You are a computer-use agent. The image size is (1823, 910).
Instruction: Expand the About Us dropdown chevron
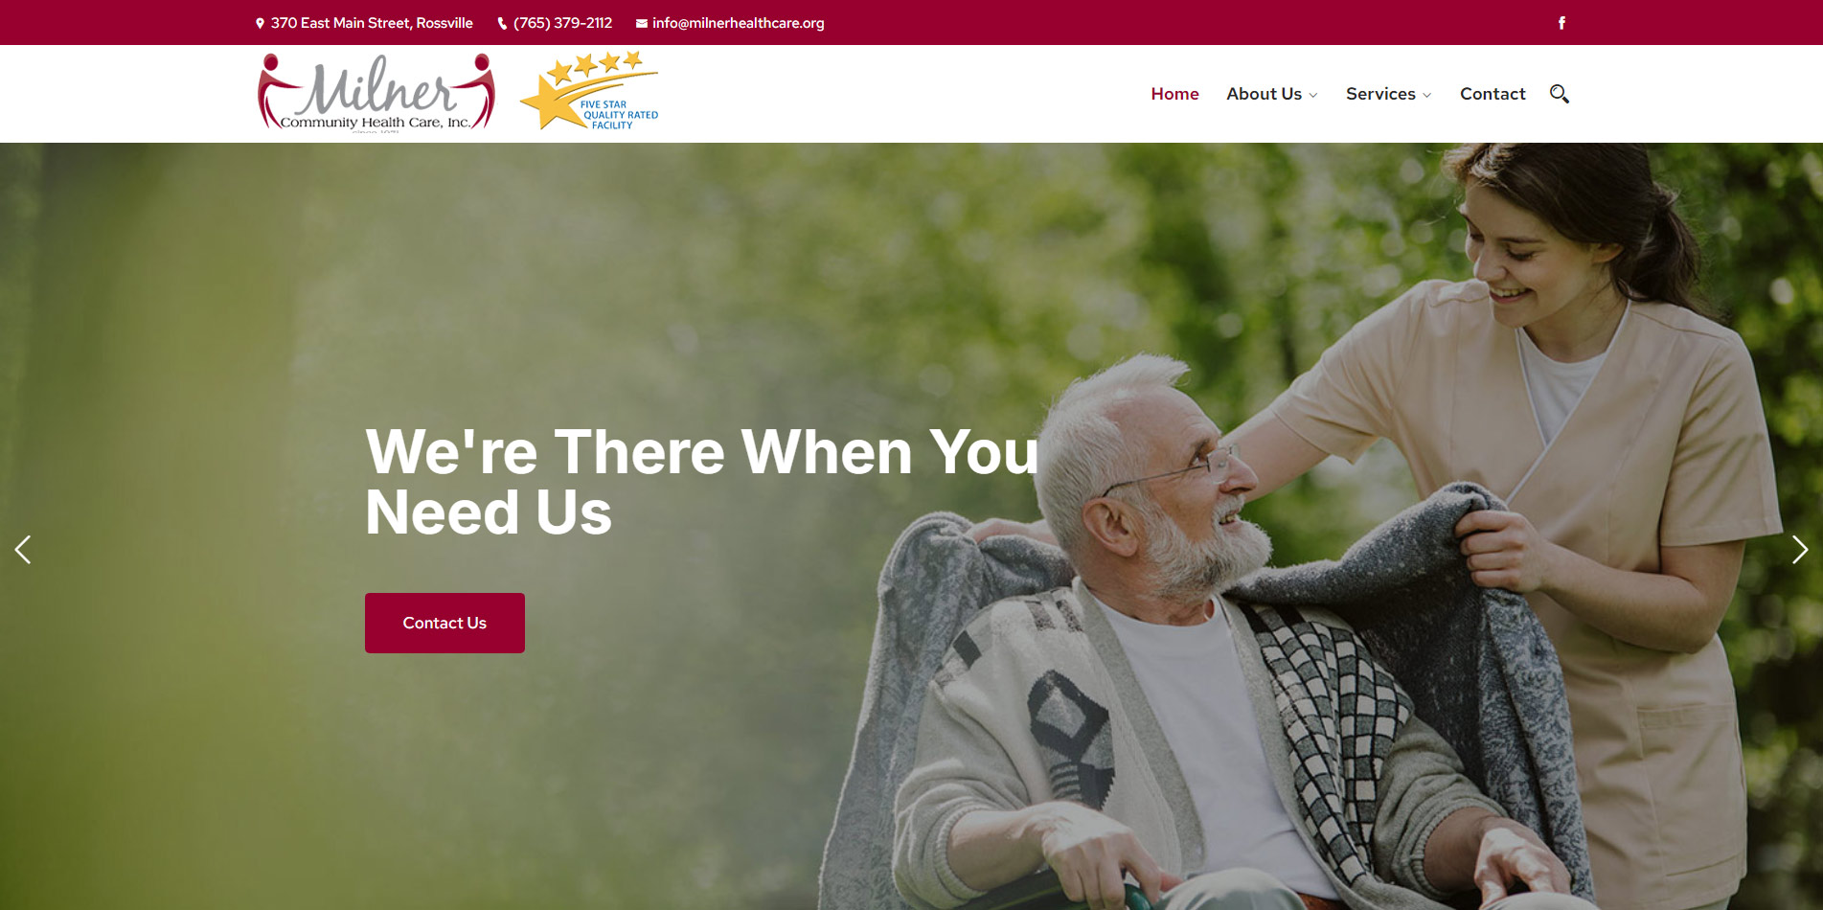1313,95
